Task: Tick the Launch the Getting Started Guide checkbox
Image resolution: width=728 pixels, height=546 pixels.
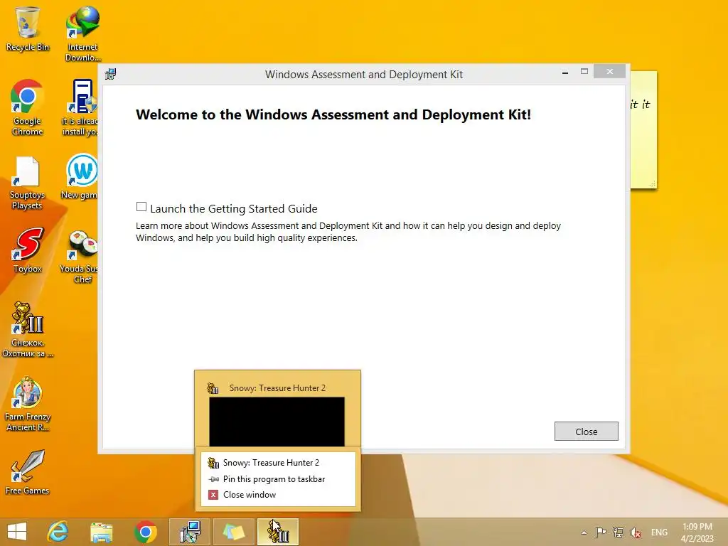Action: point(141,207)
